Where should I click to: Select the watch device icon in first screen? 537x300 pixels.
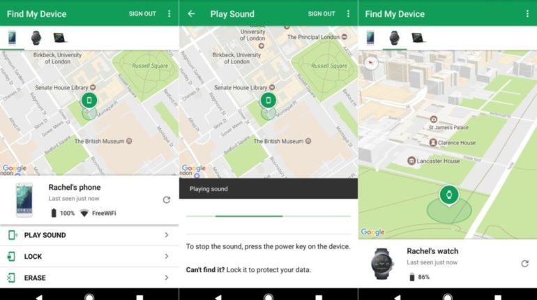36,38
